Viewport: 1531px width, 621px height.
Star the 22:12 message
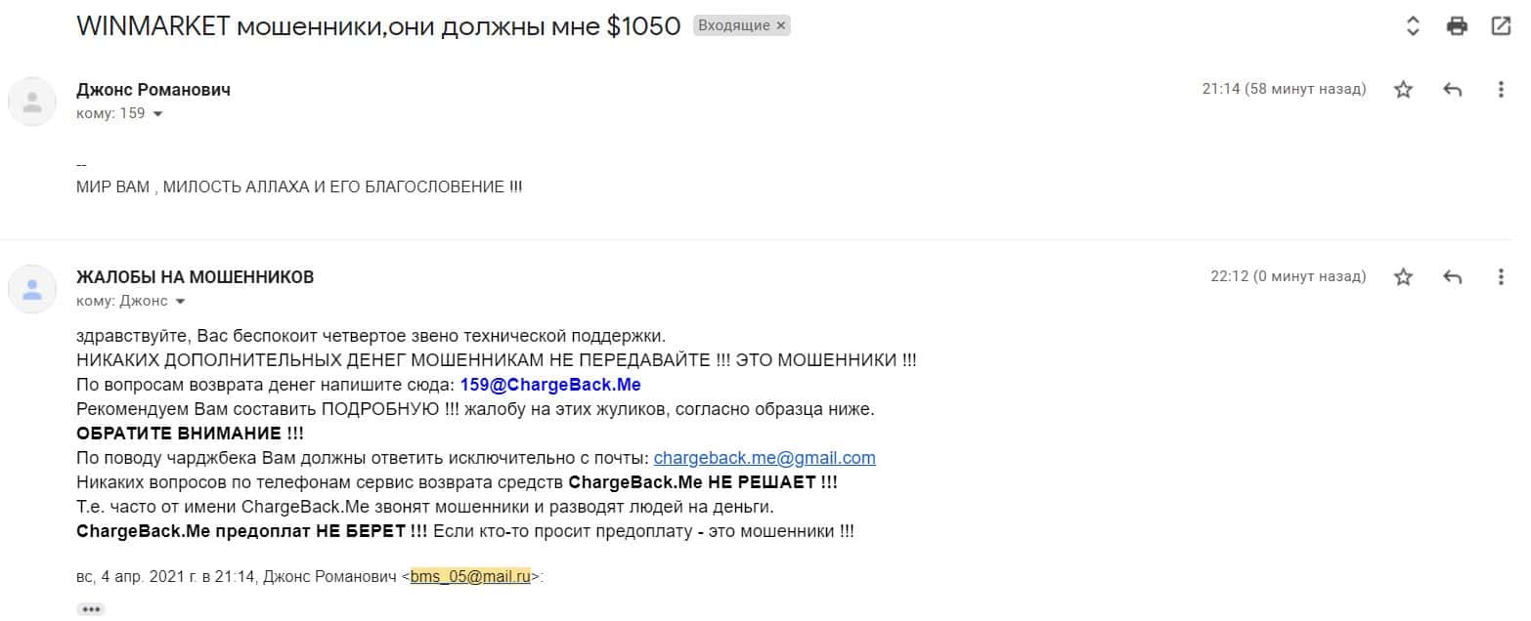pyautogui.click(x=1403, y=277)
